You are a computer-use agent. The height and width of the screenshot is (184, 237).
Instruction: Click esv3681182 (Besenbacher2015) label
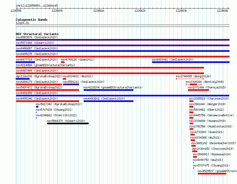tap(214, 143)
